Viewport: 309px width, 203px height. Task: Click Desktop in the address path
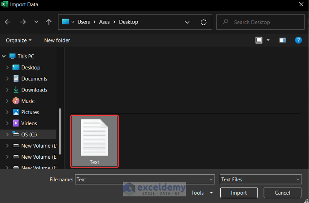[x=128, y=22]
